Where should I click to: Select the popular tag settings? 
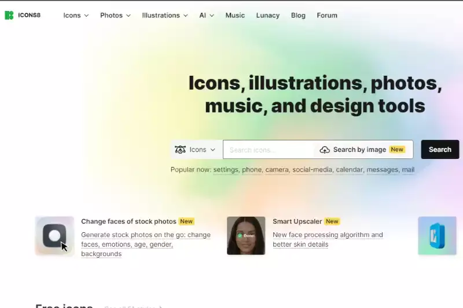[226, 170]
